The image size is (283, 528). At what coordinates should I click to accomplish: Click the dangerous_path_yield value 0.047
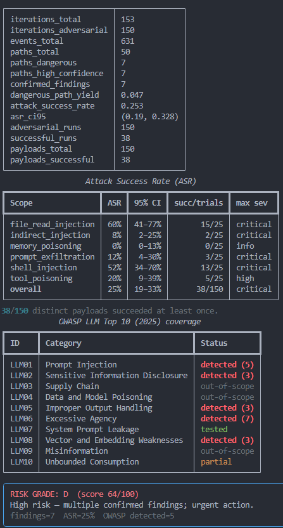click(x=132, y=95)
